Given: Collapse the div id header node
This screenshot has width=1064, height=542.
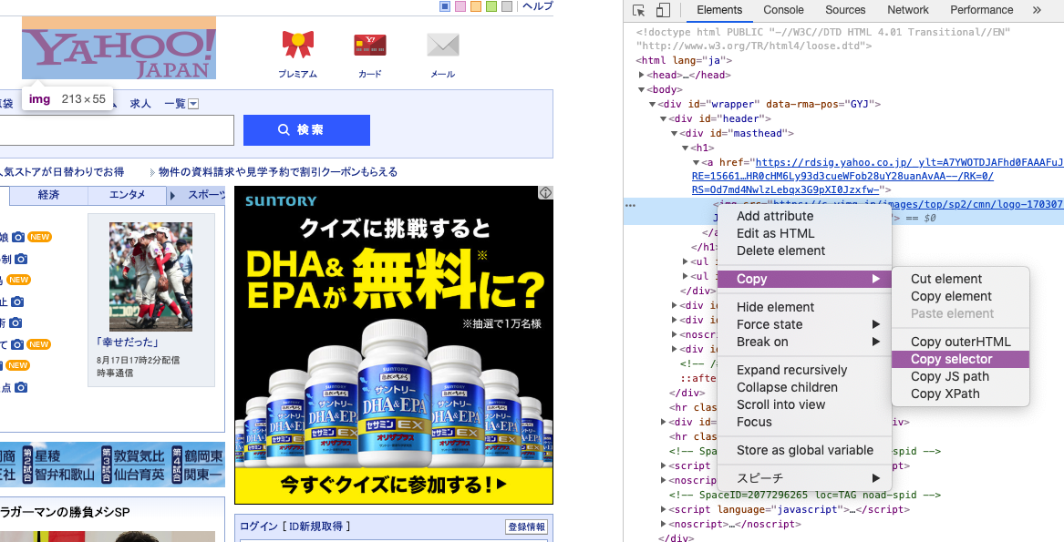Looking at the screenshot, I should [664, 118].
